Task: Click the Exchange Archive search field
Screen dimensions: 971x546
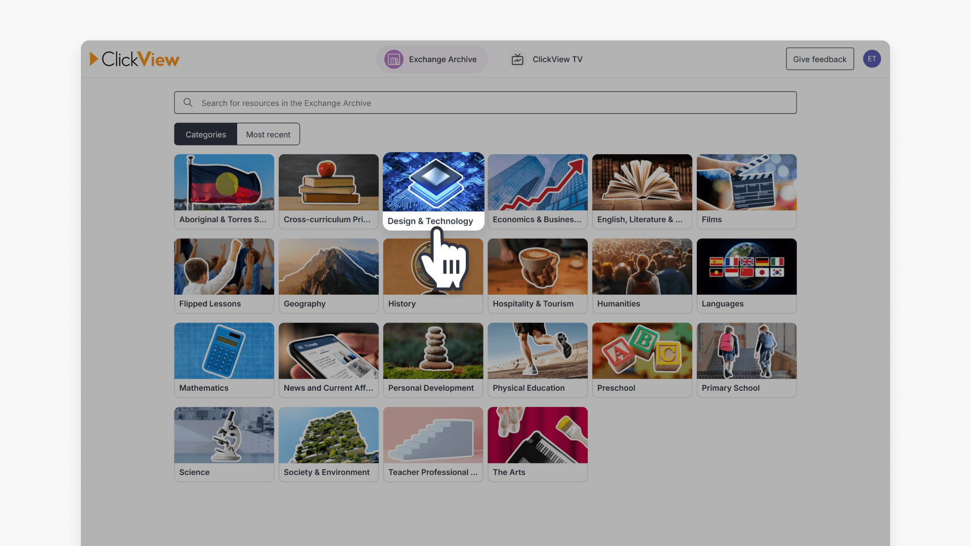Action: (x=485, y=103)
